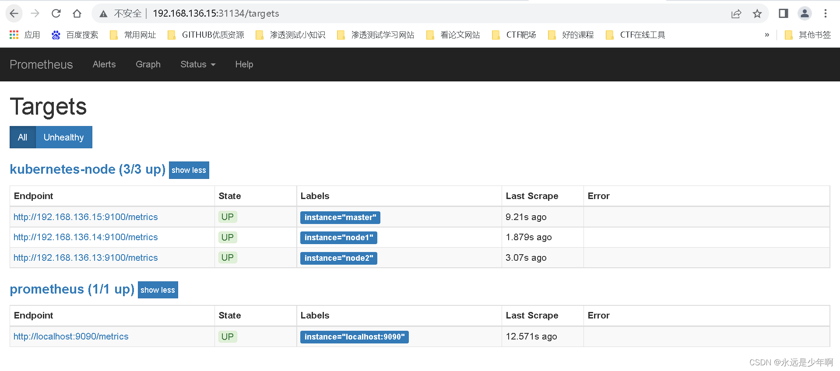The width and height of the screenshot is (840, 371).
Task: Click the UP state badge for node1
Action: coord(228,237)
